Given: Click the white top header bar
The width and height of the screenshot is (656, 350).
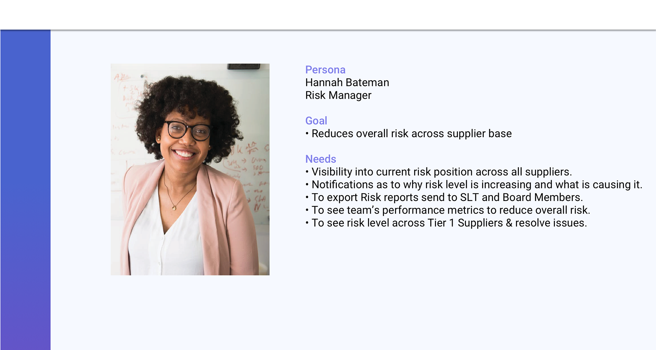Looking at the screenshot, I should (328, 15).
